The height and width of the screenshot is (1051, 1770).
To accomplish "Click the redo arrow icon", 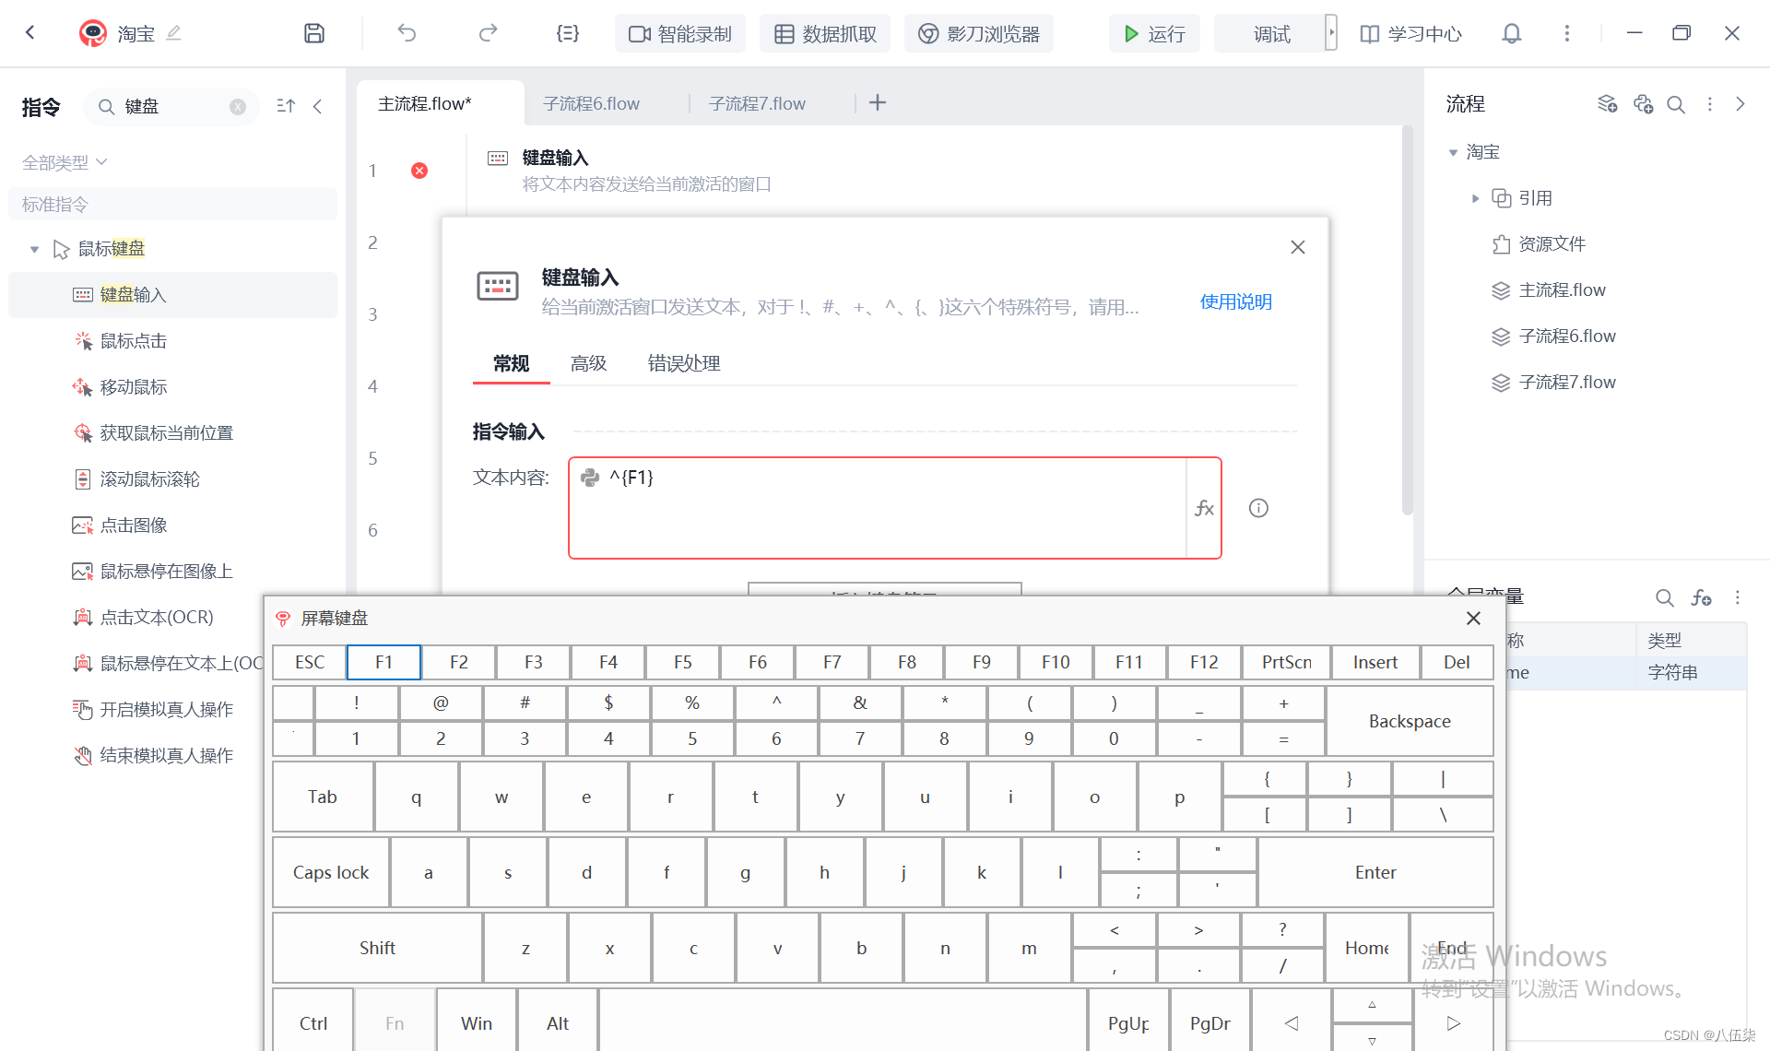I will (488, 34).
